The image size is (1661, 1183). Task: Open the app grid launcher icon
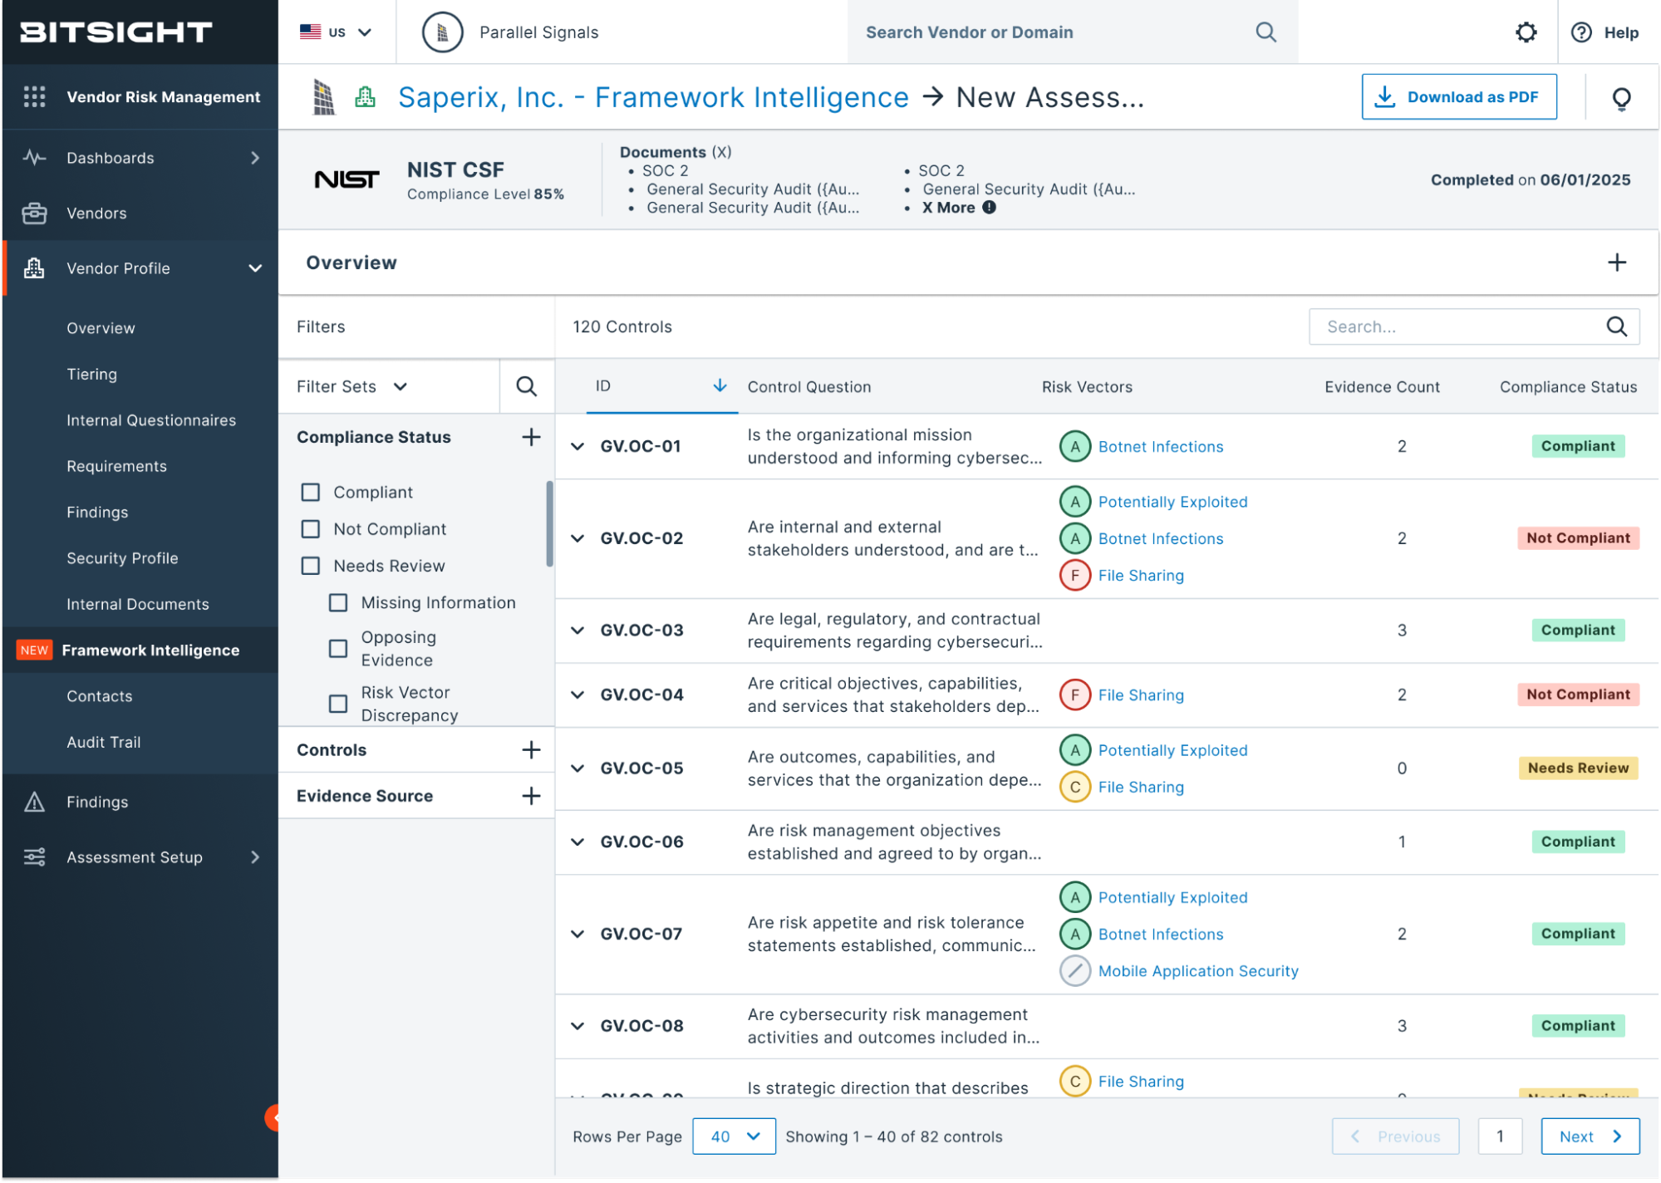point(34,96)
